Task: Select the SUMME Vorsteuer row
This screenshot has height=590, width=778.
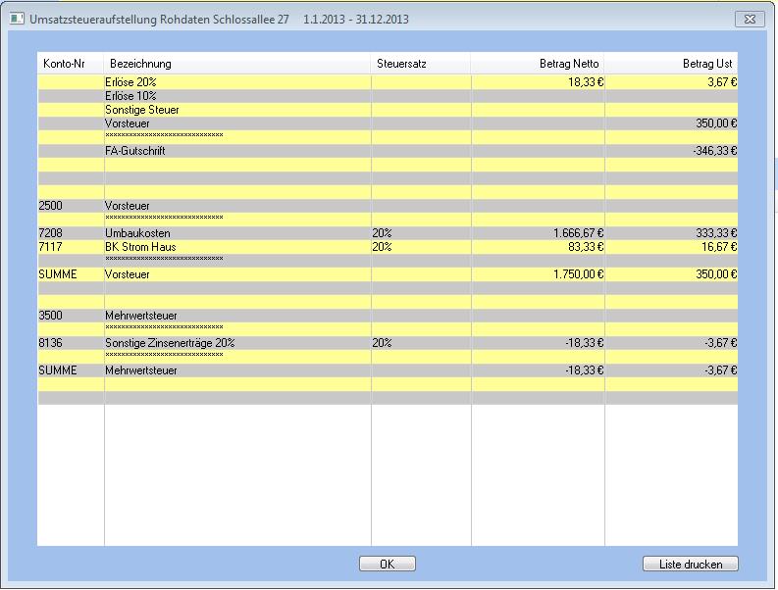Action: click(x=128, y=274)
